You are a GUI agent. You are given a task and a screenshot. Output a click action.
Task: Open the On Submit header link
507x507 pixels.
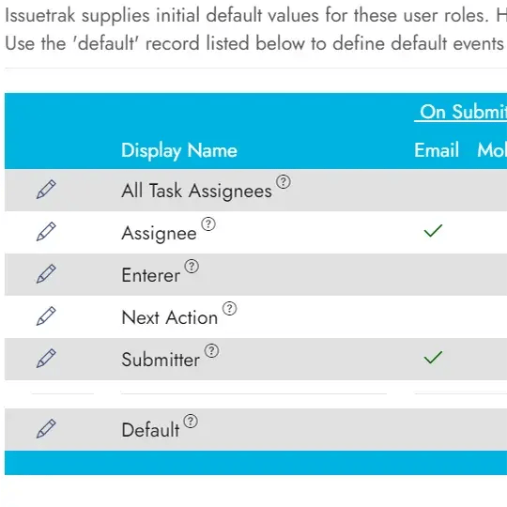460,113
